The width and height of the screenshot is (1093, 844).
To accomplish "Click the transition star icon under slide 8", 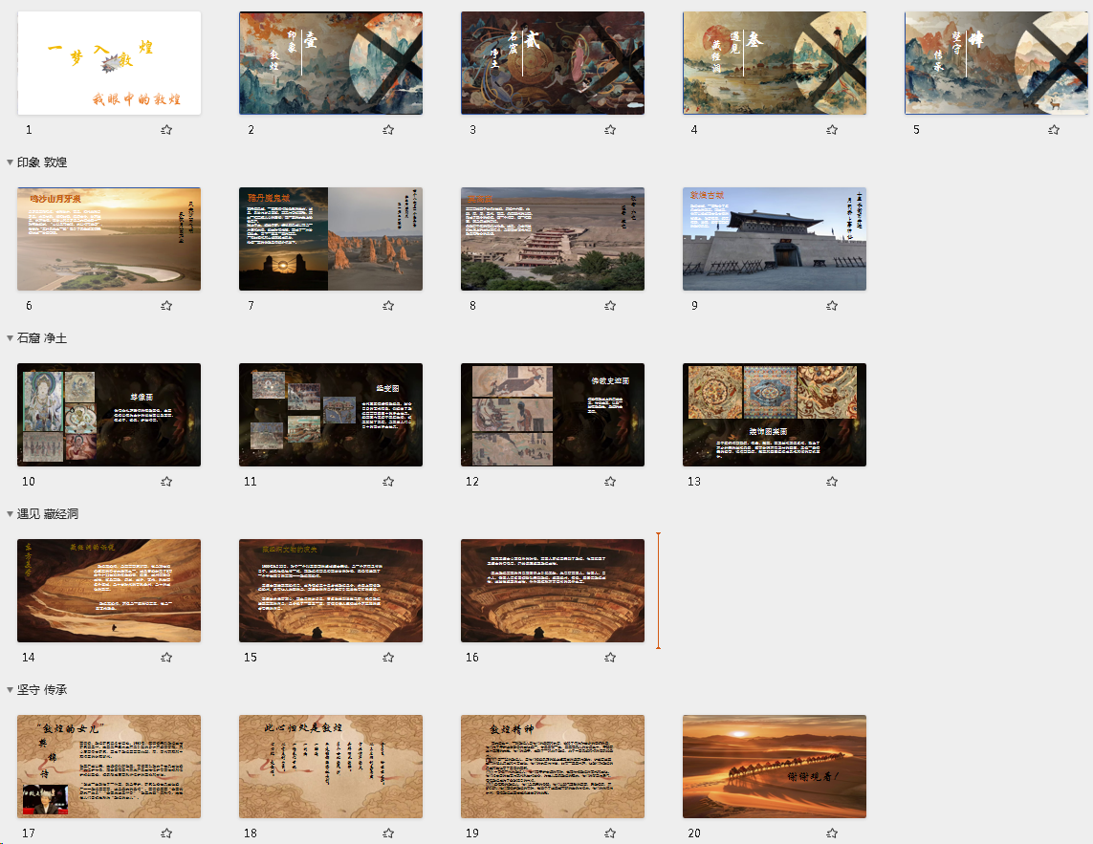I will pyautogui.click(x=610, y=305).
